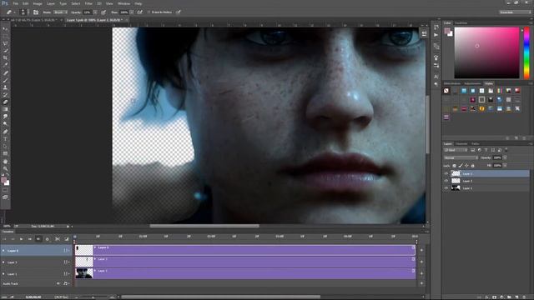
Task: Add media to top track with plus button
Action: pyautogui.click(x=421, y=250)
